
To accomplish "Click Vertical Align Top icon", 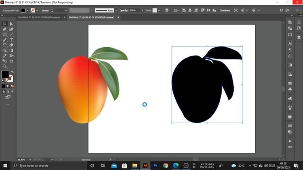I will click(x=203, y=10).
